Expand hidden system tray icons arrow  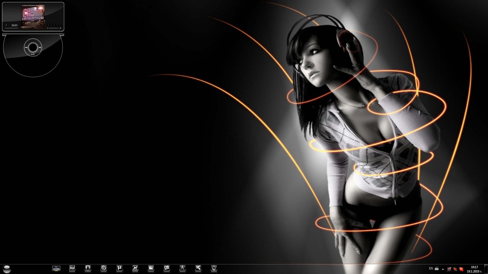click(443, 269)
